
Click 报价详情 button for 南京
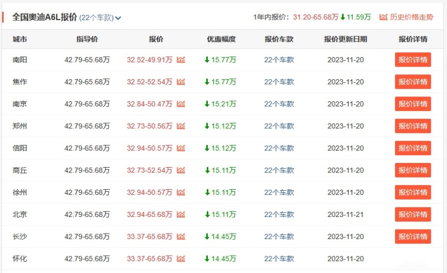(x=413, y=104)
